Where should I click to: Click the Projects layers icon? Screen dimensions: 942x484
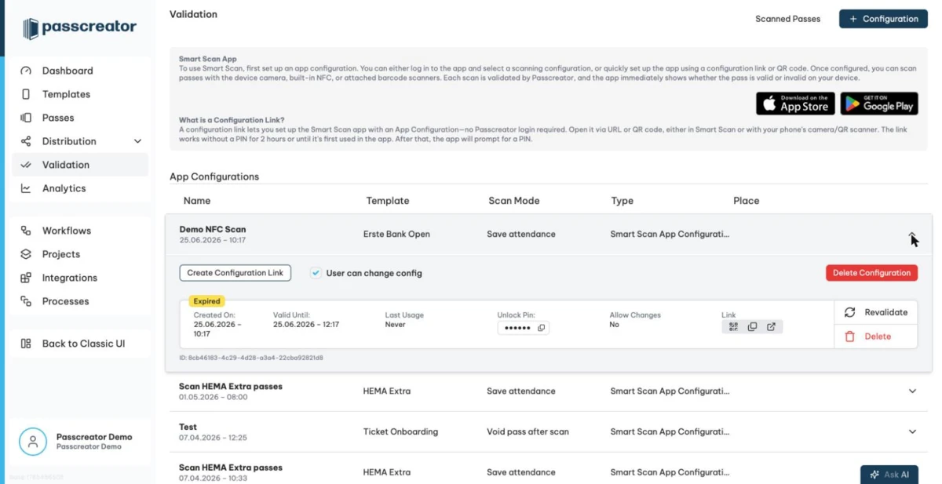pos(26,254)
